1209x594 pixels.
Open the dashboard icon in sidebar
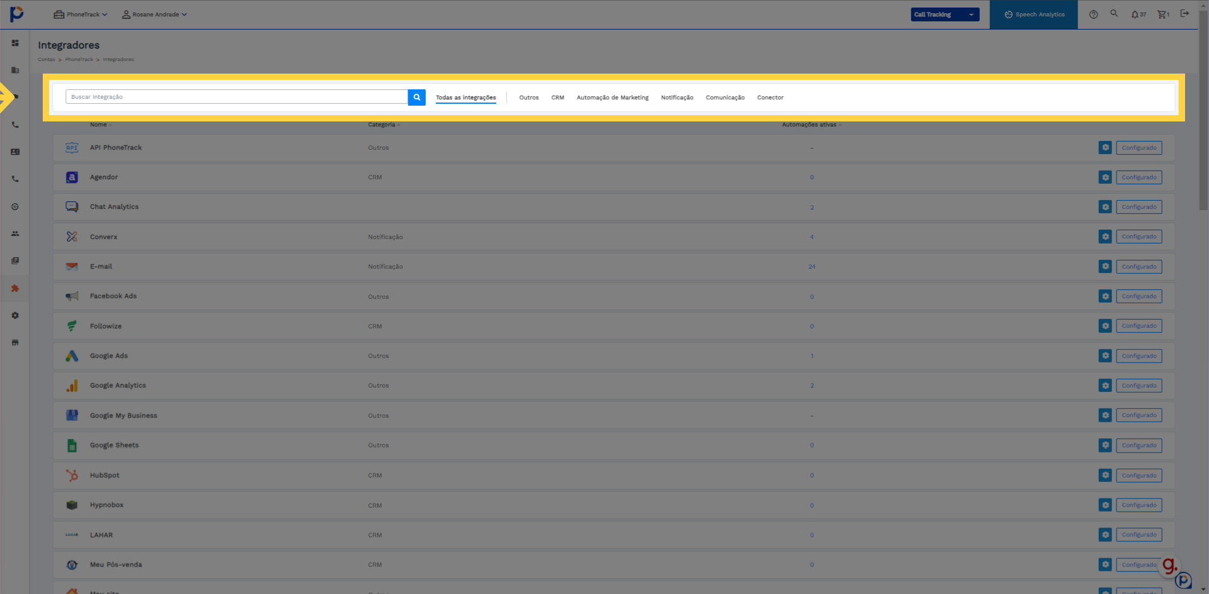click(x=15, y=43)
